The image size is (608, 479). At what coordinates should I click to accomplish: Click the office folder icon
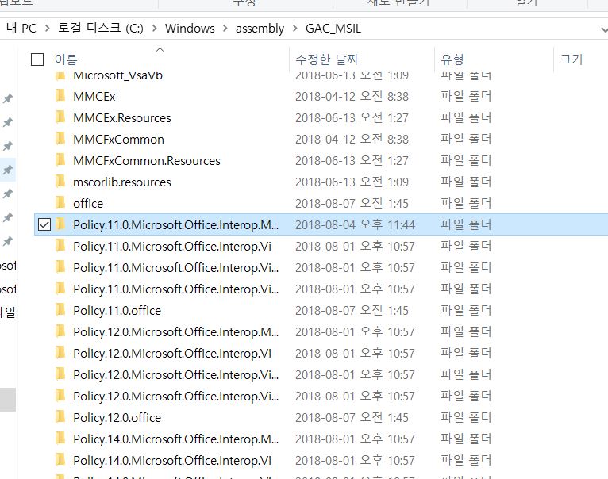[x=60, y=203]
